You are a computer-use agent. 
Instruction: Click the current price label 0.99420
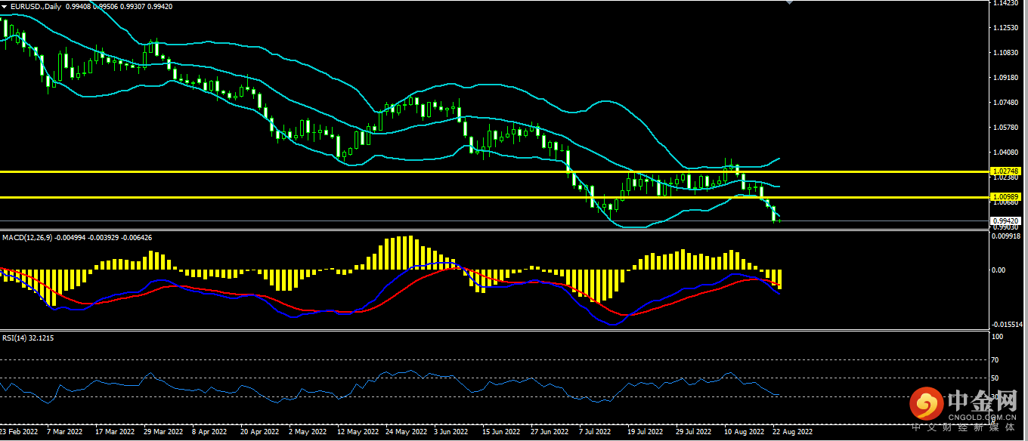pyautogui.click(x=1005, y=221)
